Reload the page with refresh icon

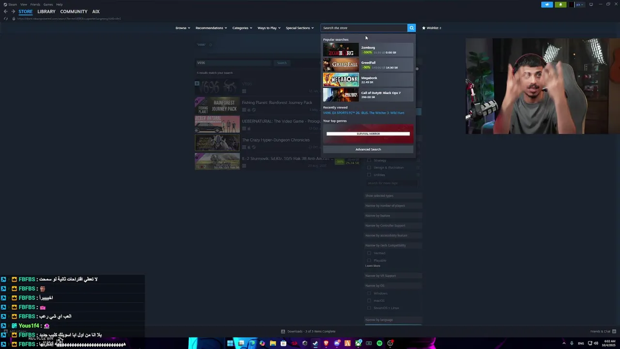pos(6,18)
